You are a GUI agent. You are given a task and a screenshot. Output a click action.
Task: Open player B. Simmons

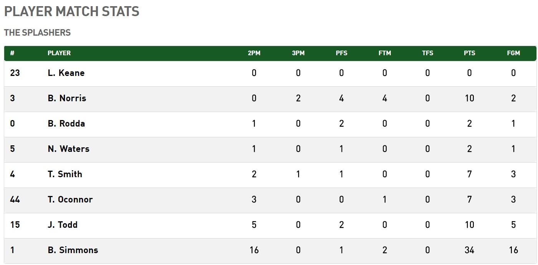point(73,250)
